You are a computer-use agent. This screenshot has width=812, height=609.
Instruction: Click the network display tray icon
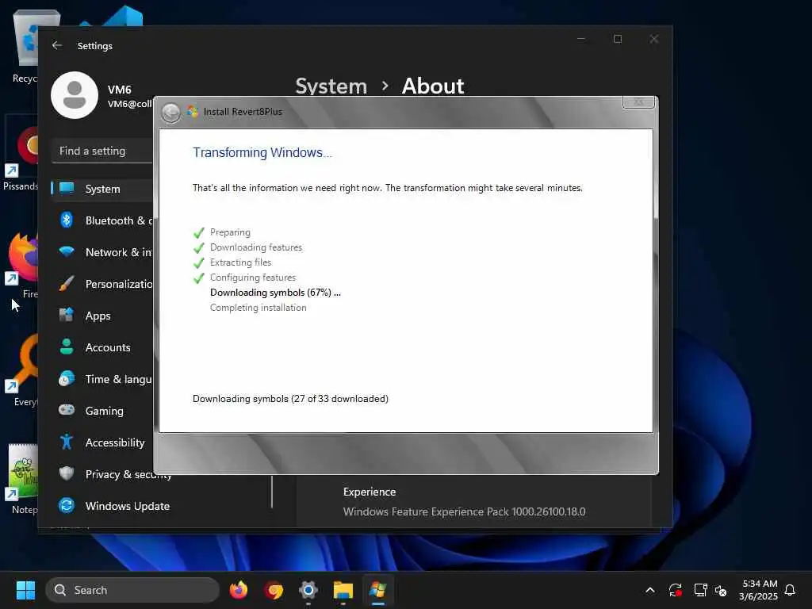tap(700, 590)
